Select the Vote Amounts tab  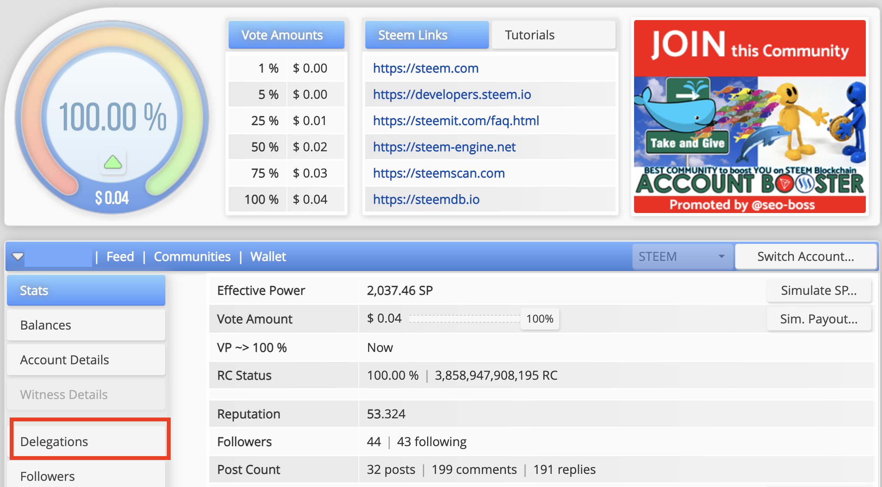coord(286,35)
